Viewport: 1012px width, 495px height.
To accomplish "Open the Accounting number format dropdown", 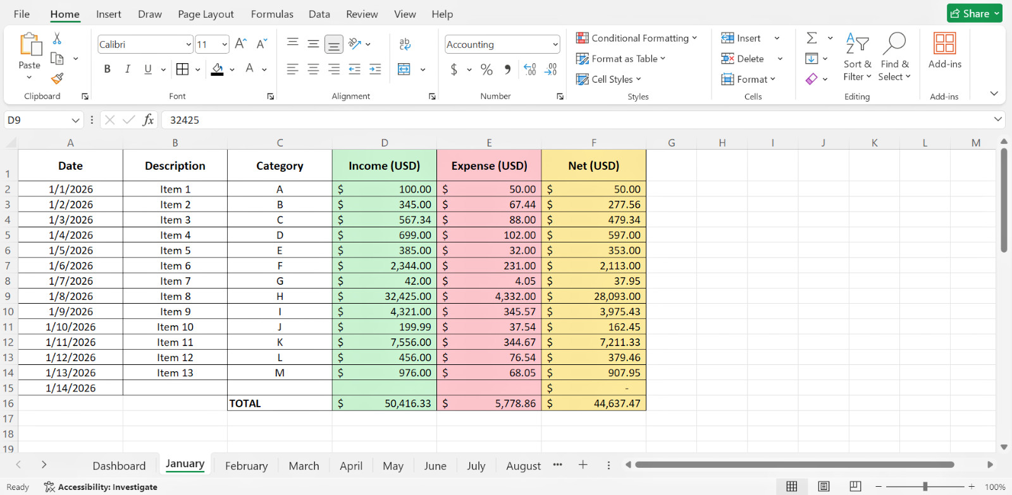I will [x=555, y=44].
